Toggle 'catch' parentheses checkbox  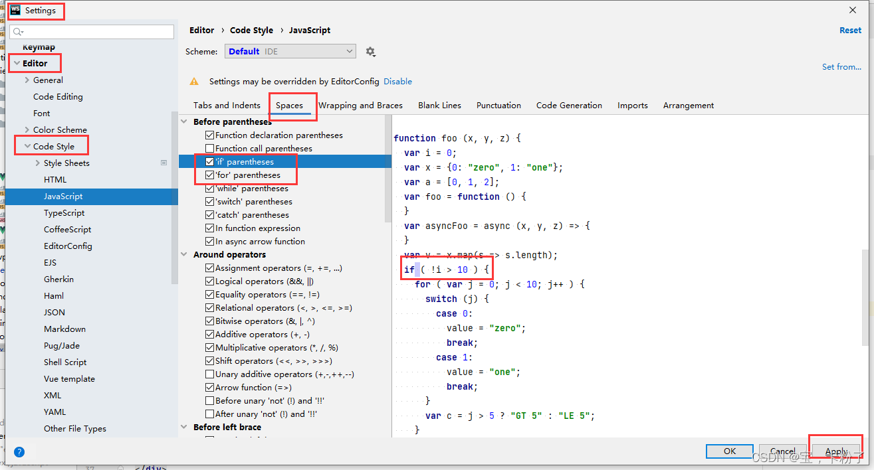(x=210, y=215)
